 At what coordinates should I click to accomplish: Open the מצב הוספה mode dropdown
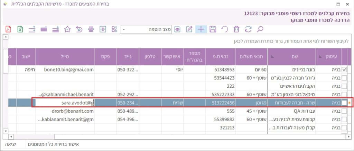coord(124,29)
